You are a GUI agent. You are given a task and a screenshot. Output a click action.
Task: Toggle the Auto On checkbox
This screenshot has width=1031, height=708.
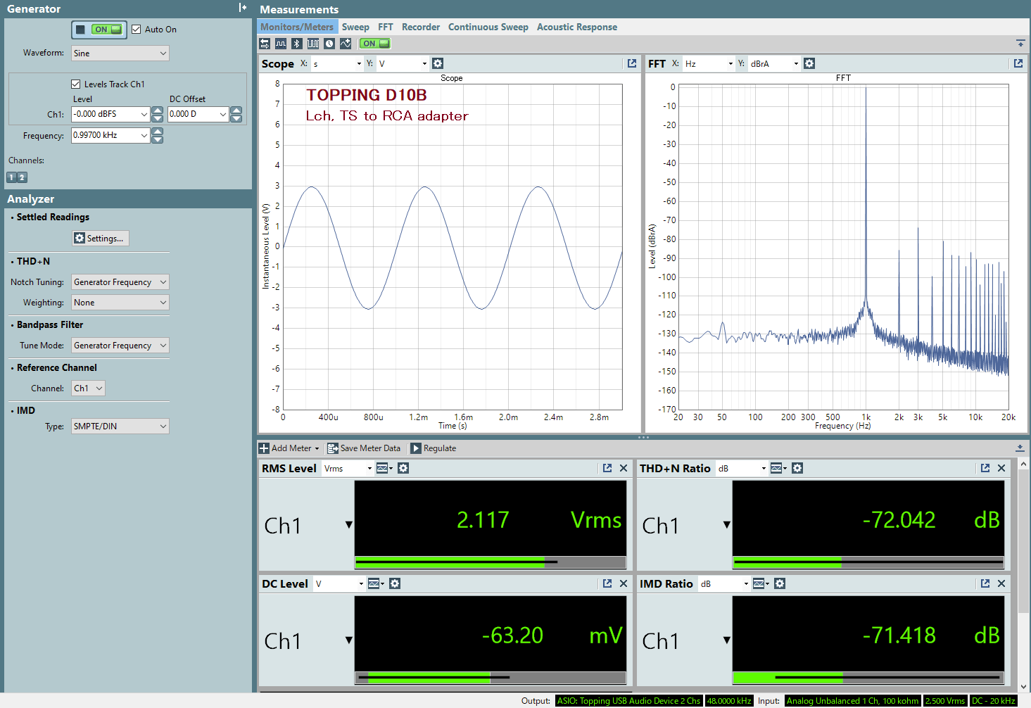click(x=137, y=30)
